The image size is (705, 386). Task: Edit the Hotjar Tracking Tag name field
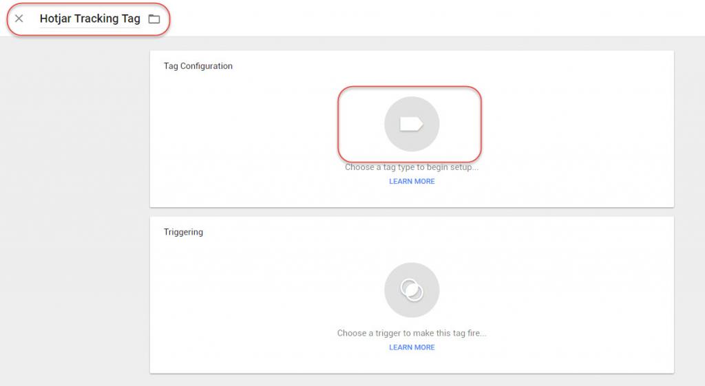[x=90, y=19]
